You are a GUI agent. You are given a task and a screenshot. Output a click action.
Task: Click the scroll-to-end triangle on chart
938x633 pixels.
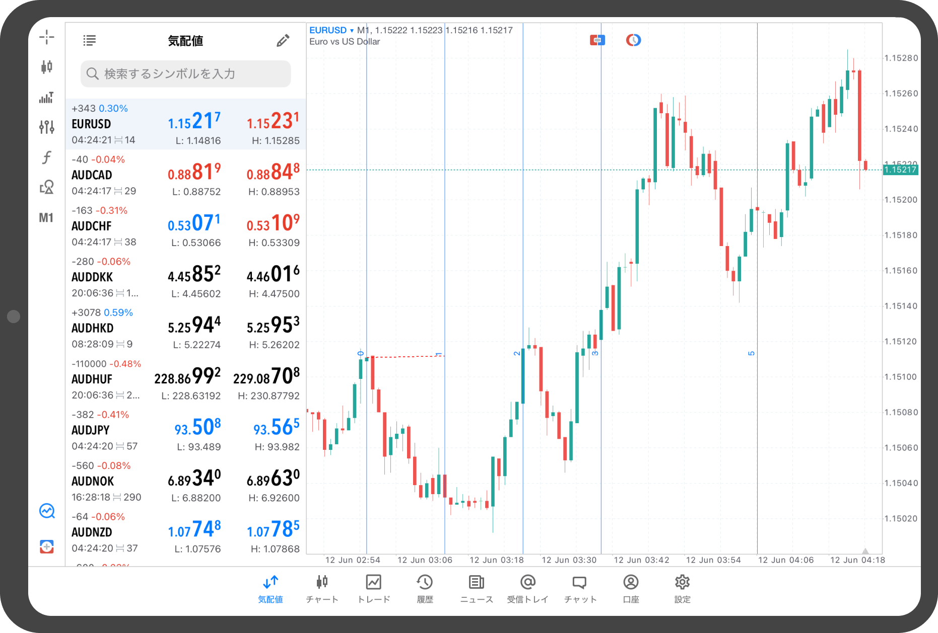(x=865, y=550)
